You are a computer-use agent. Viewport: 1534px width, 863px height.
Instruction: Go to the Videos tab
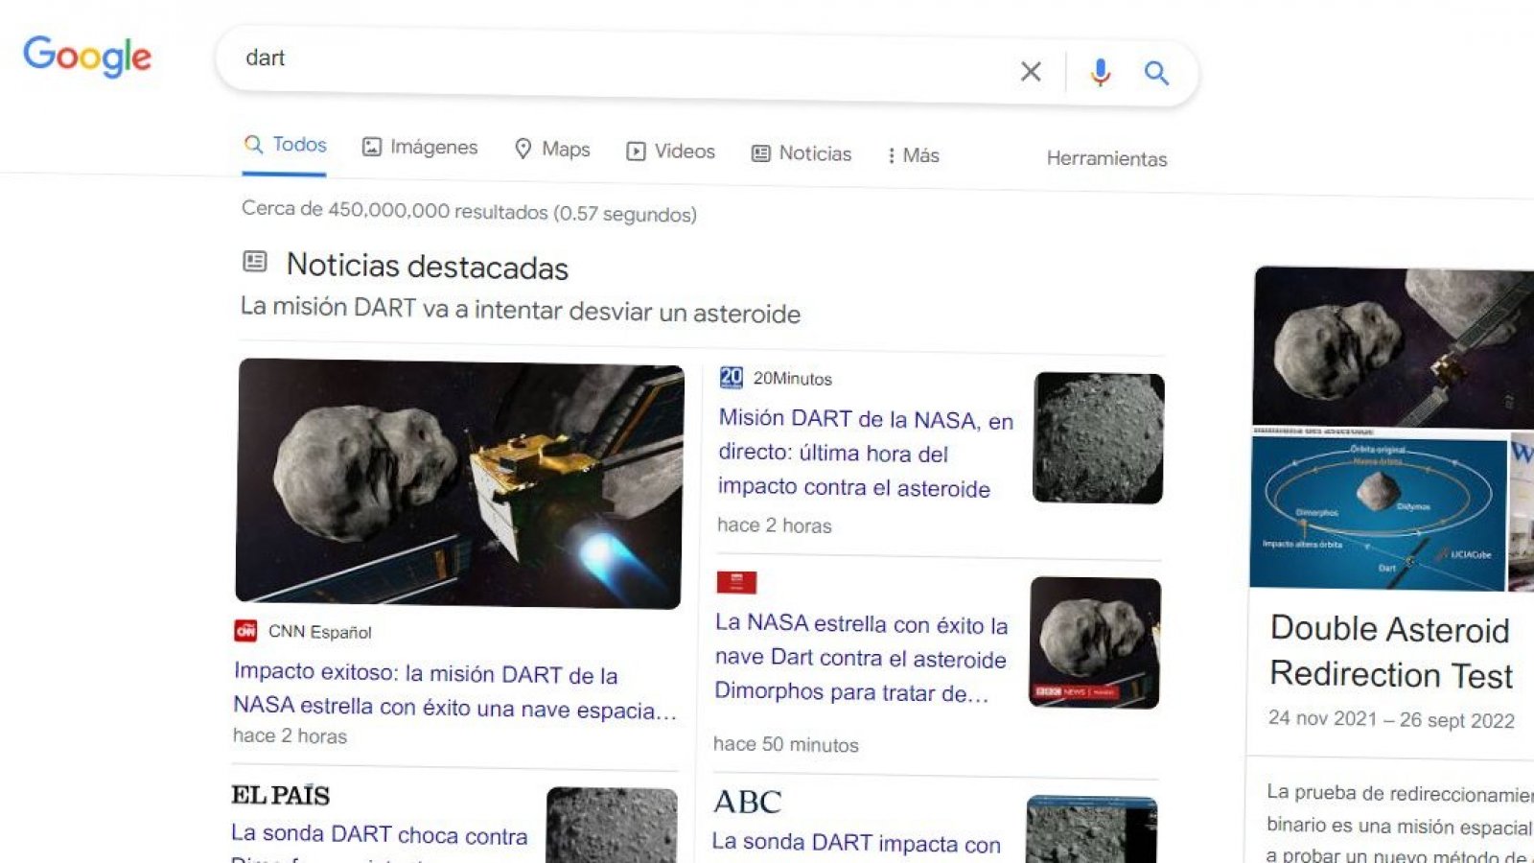click(671, 152)
